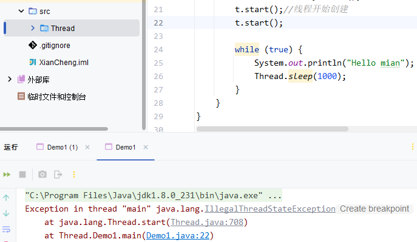Click the project tree horizontal scrollbar
This screenshot has width=417, height=242.
tap(54, 129)
